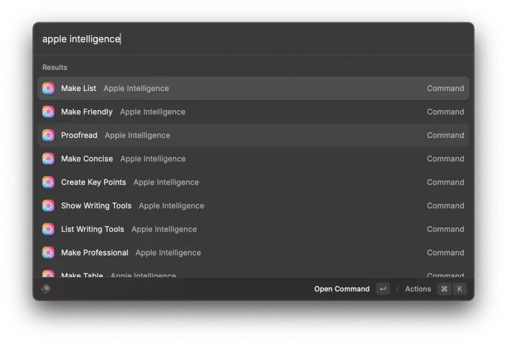
Task: Click the Make Concise row icon
Action: 48,159
